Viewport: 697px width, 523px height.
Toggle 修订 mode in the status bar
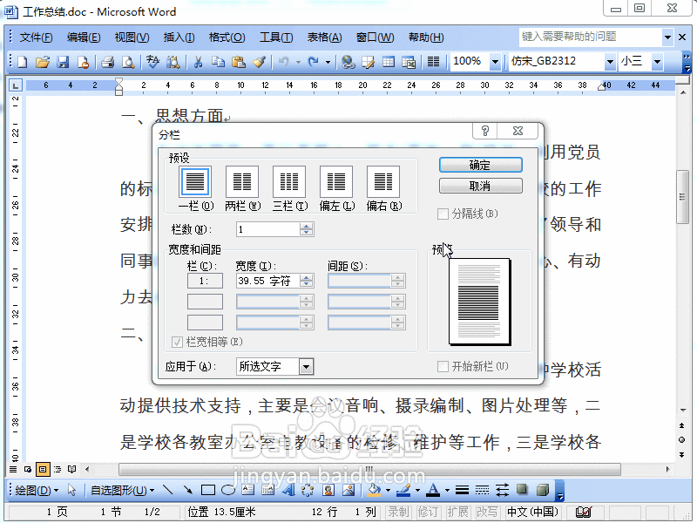pyautogui.click(x=429, y=513)
